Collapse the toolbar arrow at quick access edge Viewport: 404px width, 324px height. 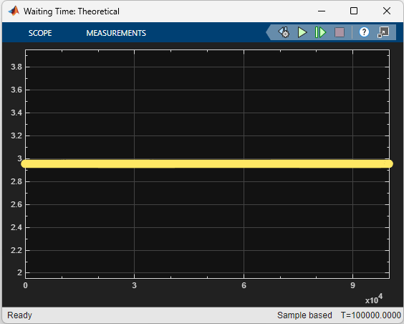point(269,32)
